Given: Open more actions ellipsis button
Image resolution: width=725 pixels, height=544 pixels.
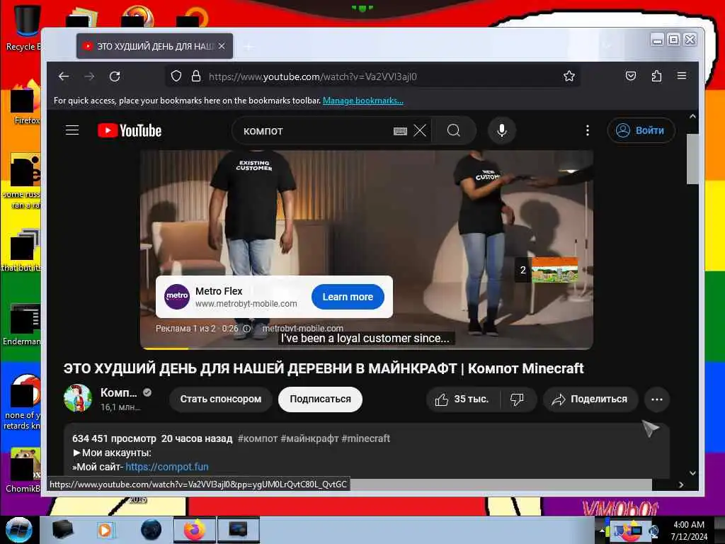Looking at the screenshot, I should [x=656, y=399].
